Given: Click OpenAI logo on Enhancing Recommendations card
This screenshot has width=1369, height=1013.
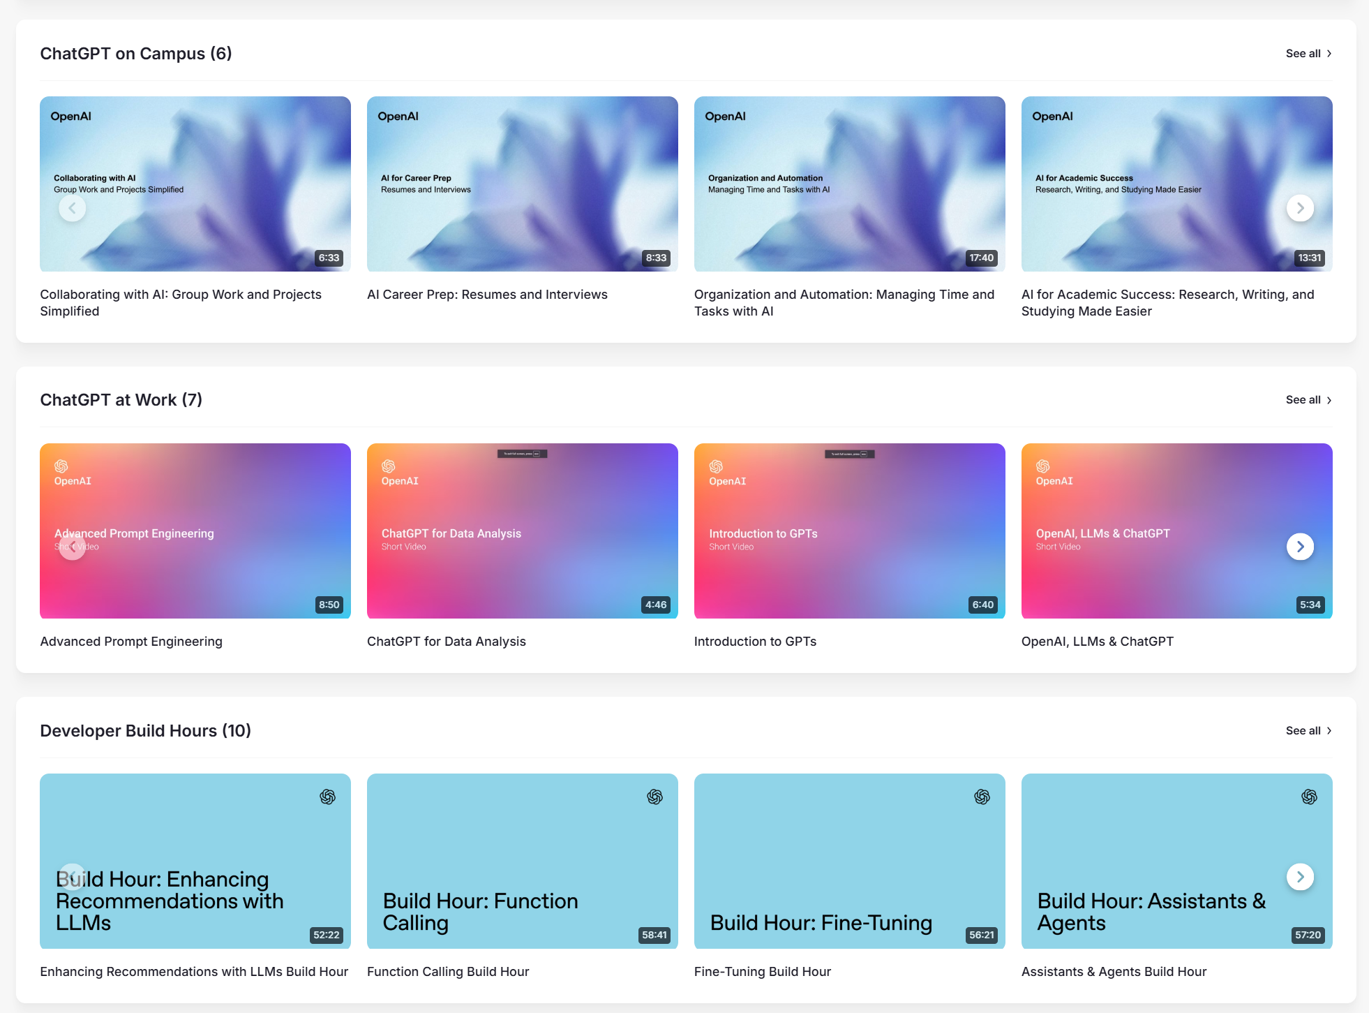Looking at the screenshot, I should (327, 797).
